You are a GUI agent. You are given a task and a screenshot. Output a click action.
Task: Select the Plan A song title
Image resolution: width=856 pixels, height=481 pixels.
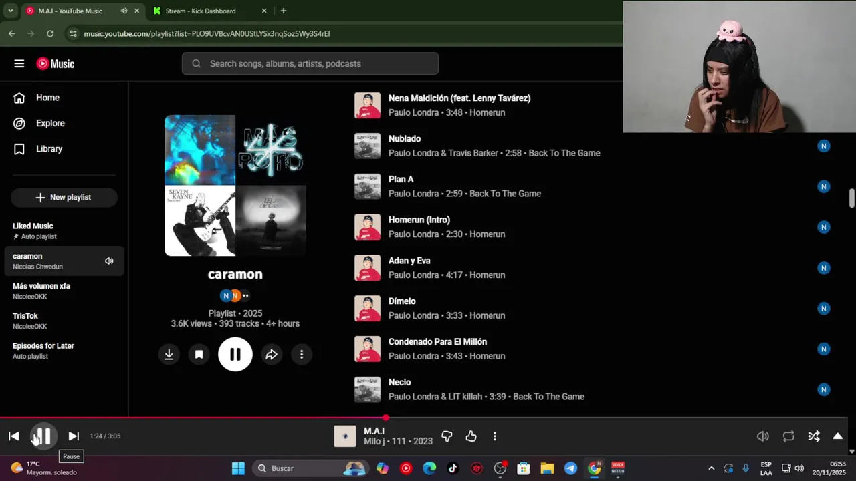coord(401,179)
